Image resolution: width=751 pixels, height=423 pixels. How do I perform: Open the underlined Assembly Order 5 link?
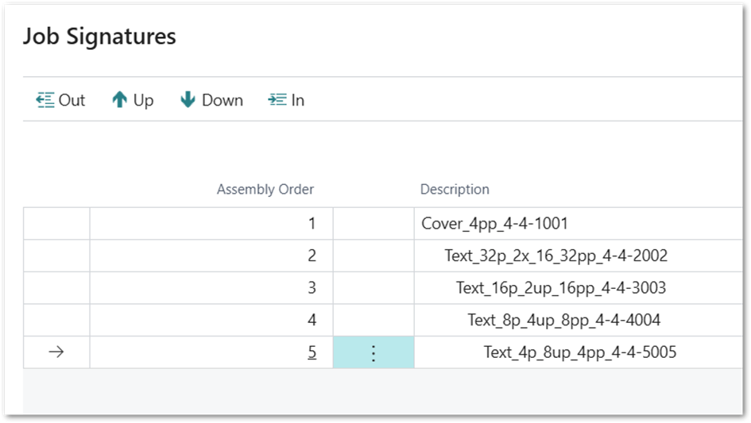(x=312, y=352)
